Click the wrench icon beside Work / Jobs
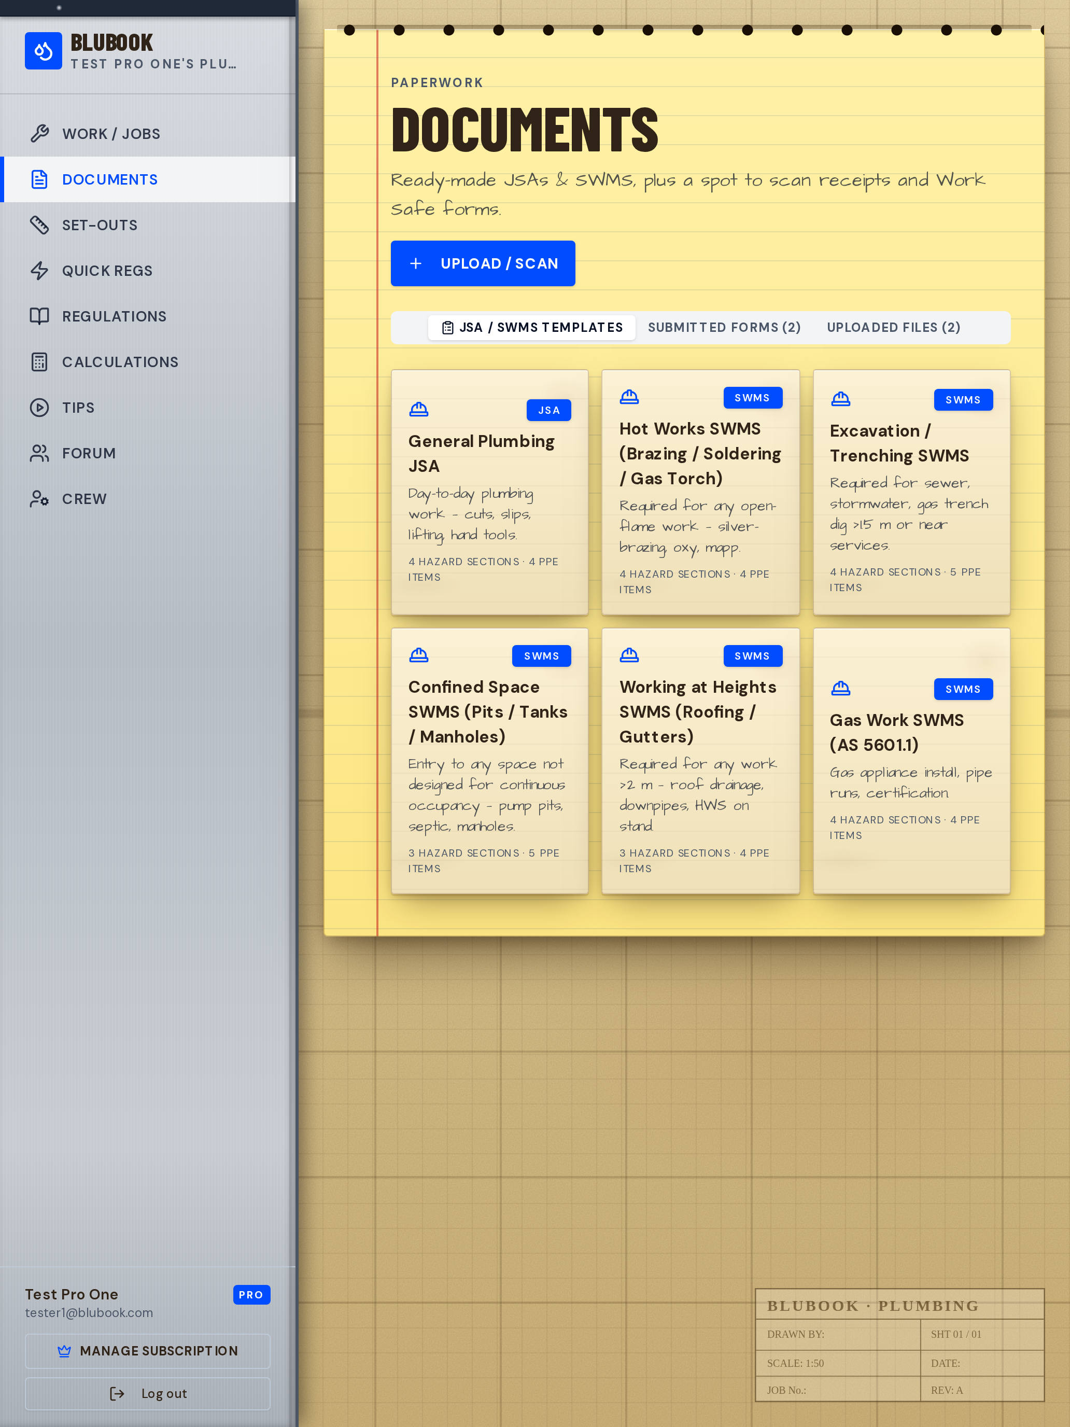This screenshot has height=1427, width=1070. [x=39, y=134]
